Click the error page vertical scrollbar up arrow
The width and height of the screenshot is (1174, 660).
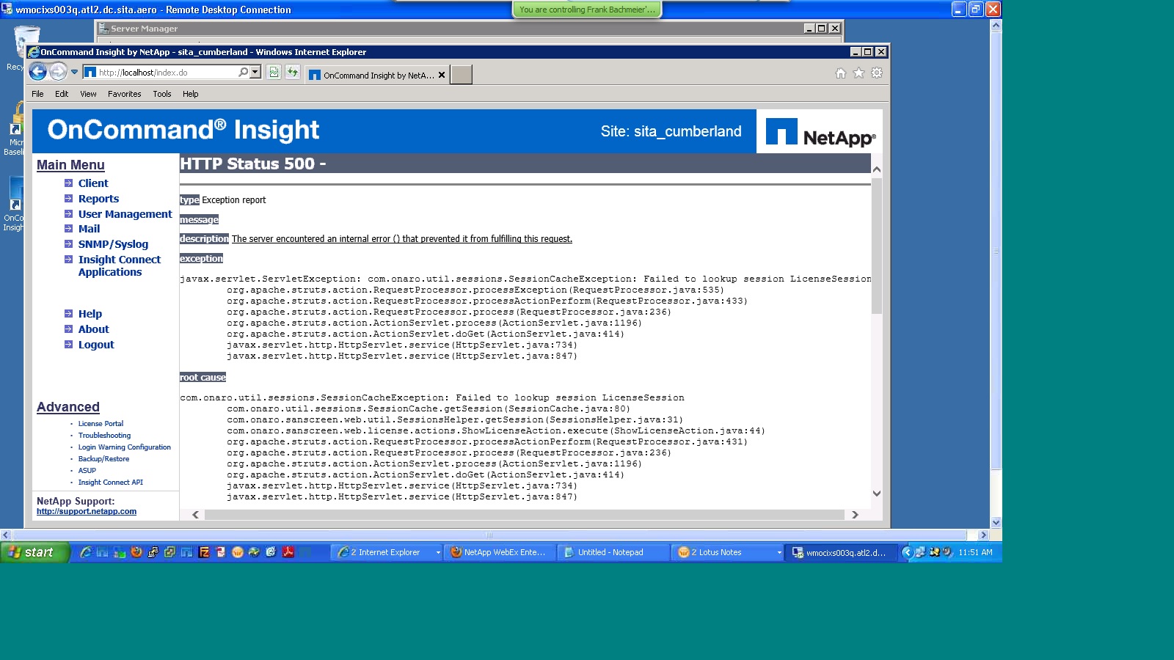(x=877, y=169)
